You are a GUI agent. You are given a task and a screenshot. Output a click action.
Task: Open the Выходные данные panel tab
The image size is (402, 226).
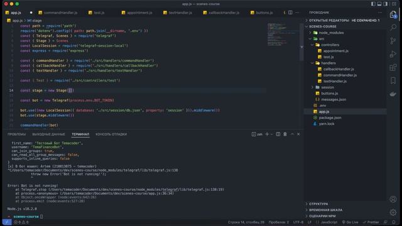point(48,134)
